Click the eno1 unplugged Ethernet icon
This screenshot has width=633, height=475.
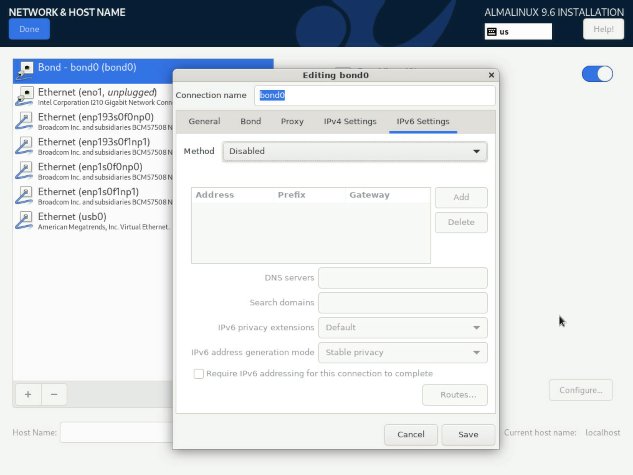(25, 96)
